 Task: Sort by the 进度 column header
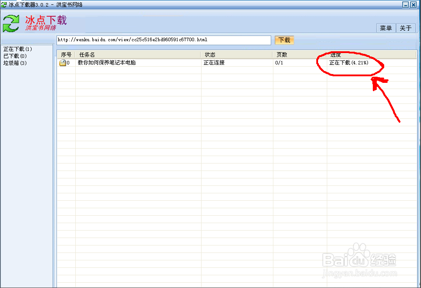371,54
